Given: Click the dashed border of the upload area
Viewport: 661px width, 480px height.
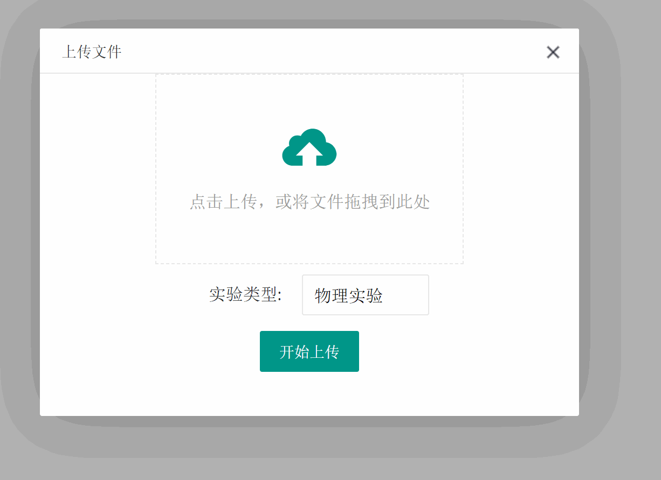Looking at the screenshot, I should coord(309,74).
